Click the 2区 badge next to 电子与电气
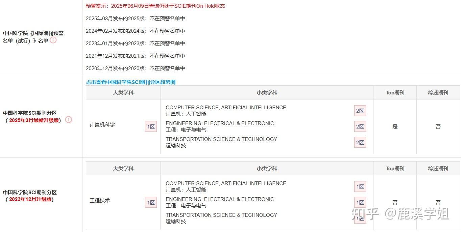Screen dimensions: 461x232 [x=360, y=126]
